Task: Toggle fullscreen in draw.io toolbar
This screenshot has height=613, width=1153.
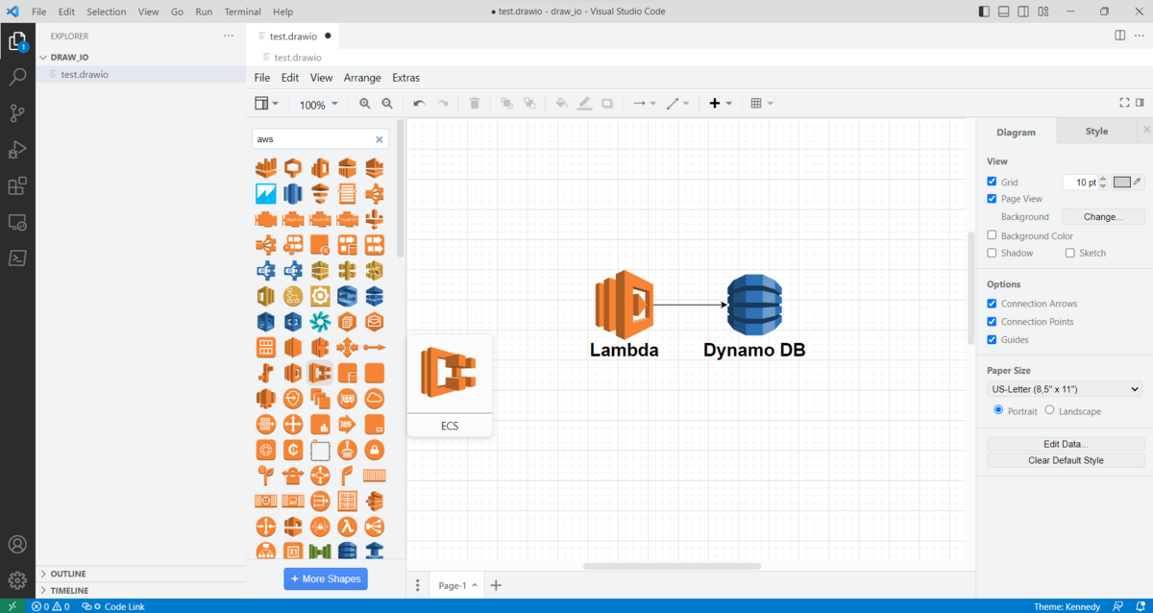Action: (1124, 103)
